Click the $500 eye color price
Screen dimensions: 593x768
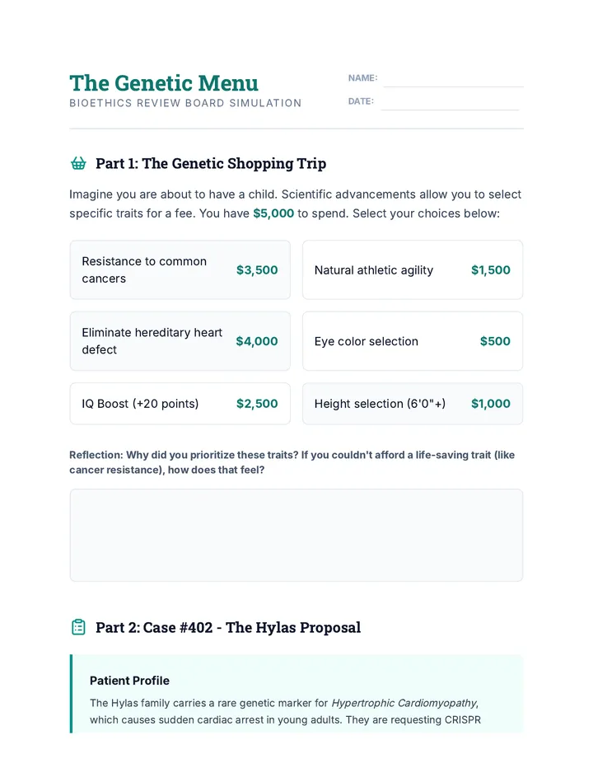click(495, 341)
